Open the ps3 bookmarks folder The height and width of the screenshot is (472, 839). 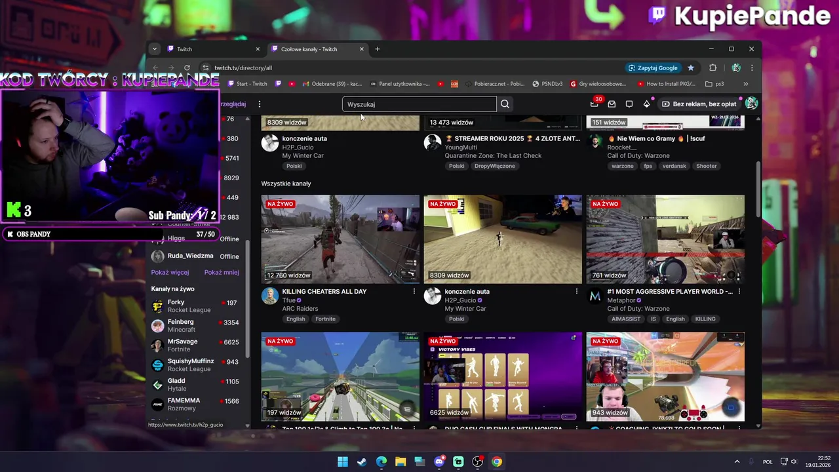tap(715, 84)
